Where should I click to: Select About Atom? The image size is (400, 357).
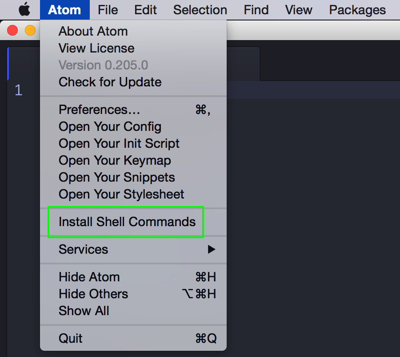pos(93,31)
